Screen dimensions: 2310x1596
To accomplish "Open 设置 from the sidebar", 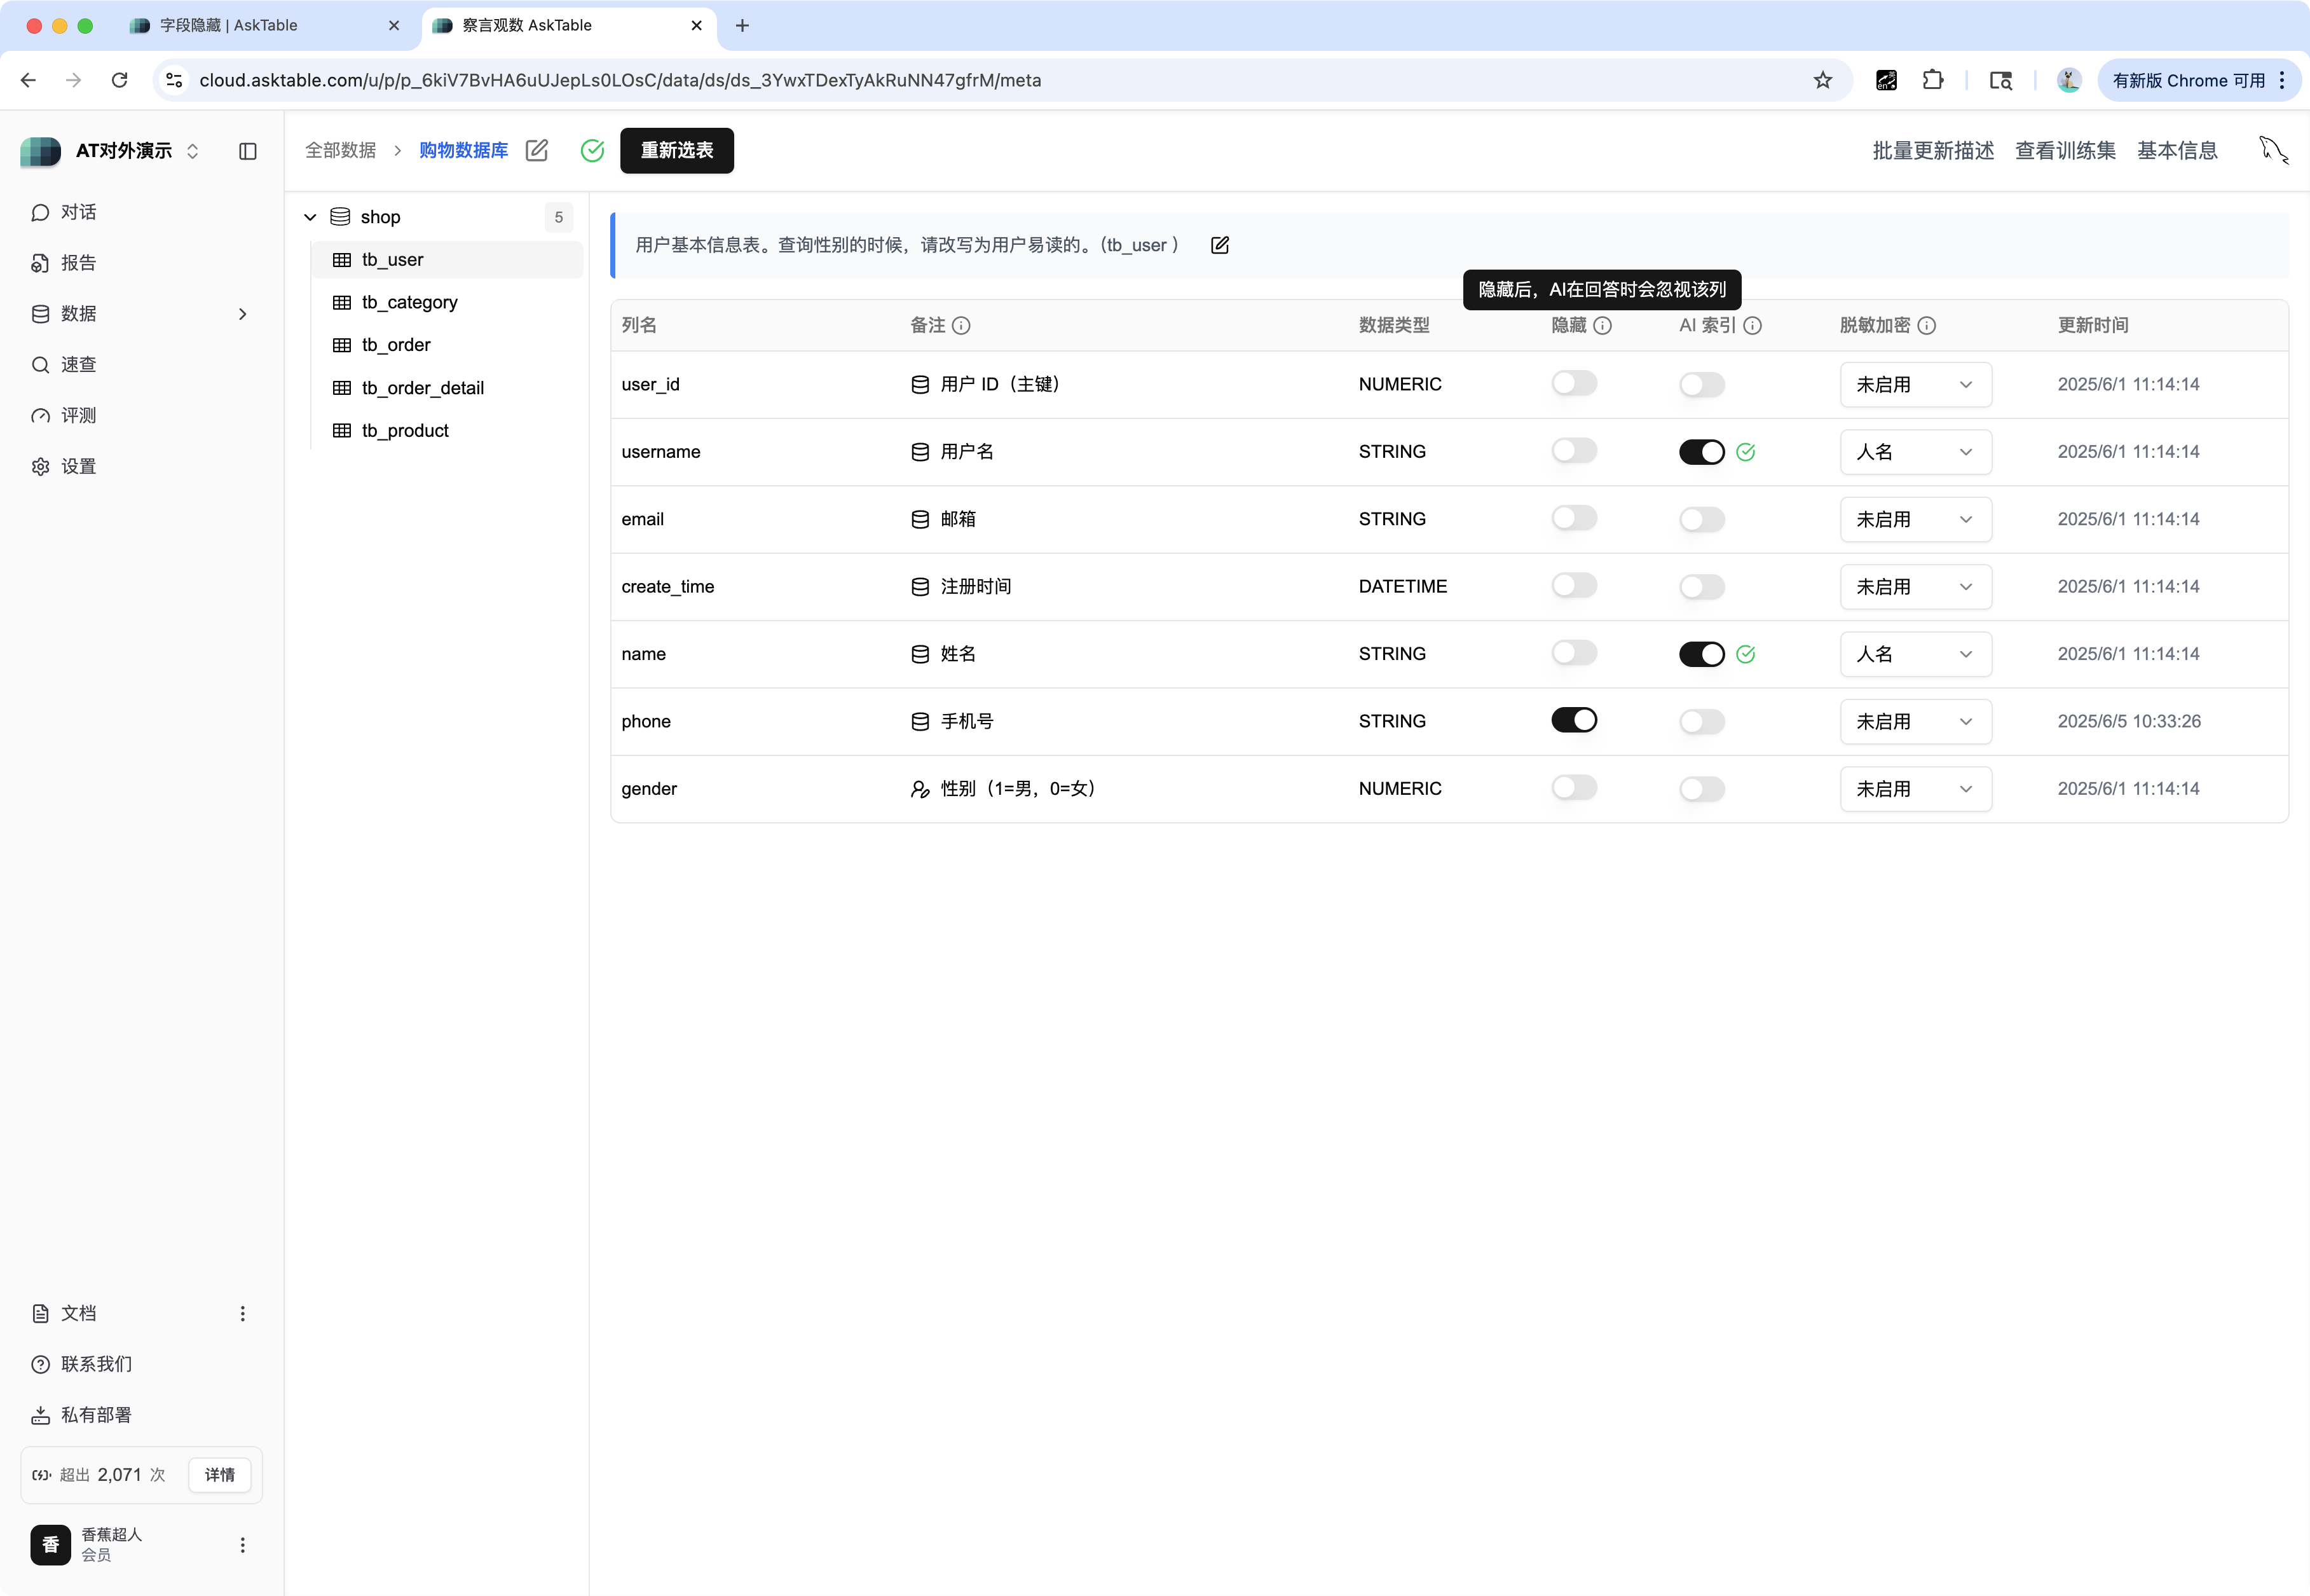I will pos(80,466).
